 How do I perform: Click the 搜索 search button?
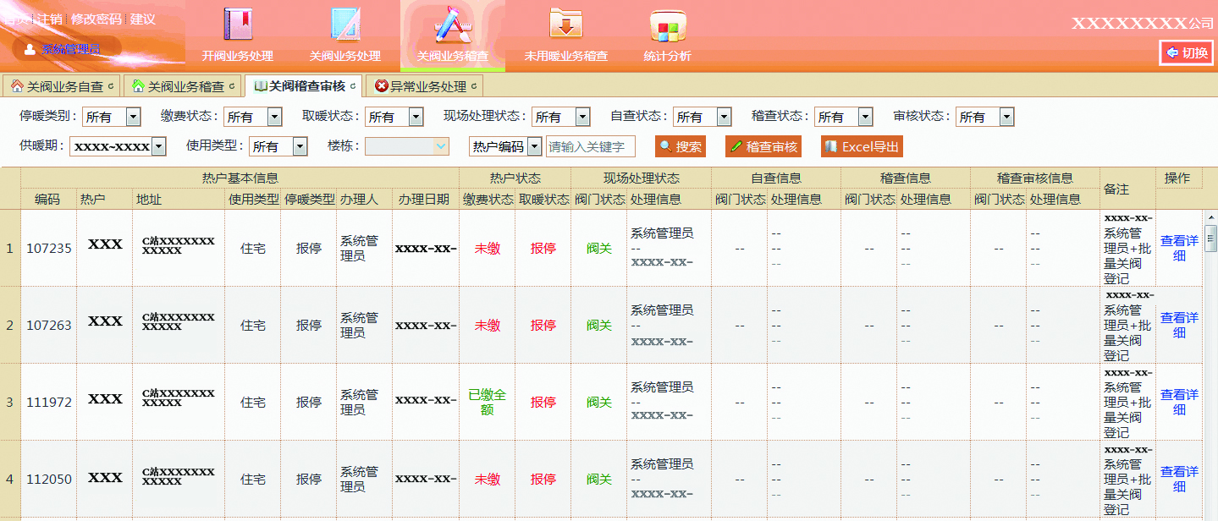(x=681, y=147)
